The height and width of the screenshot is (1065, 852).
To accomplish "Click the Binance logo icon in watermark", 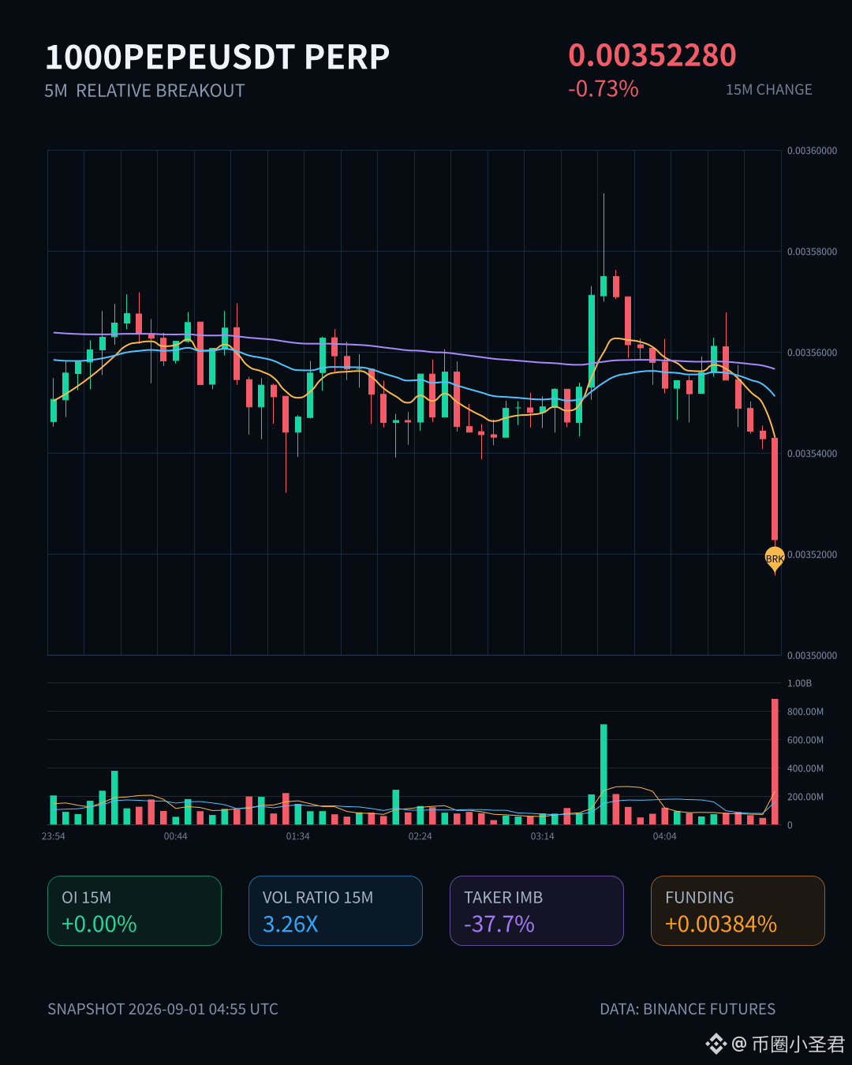I will [x=716, y=1044].
